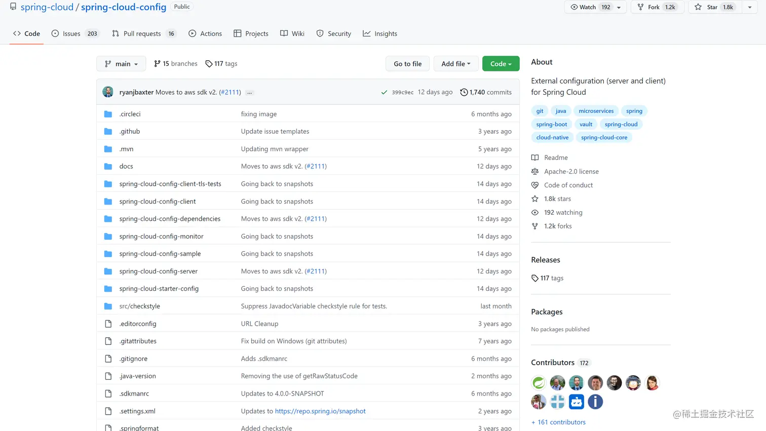Switch to the Code tab
The height and width of the screenshot is (431, 766).
pos(26,33)
